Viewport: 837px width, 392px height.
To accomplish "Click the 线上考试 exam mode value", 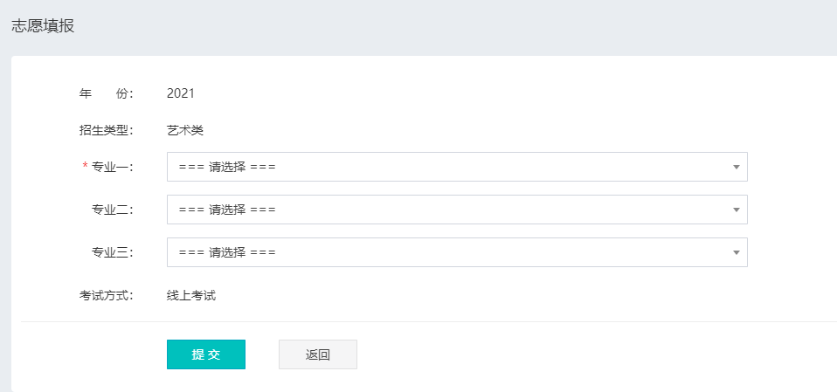I will pyautogui.click(x=191, y=295).
